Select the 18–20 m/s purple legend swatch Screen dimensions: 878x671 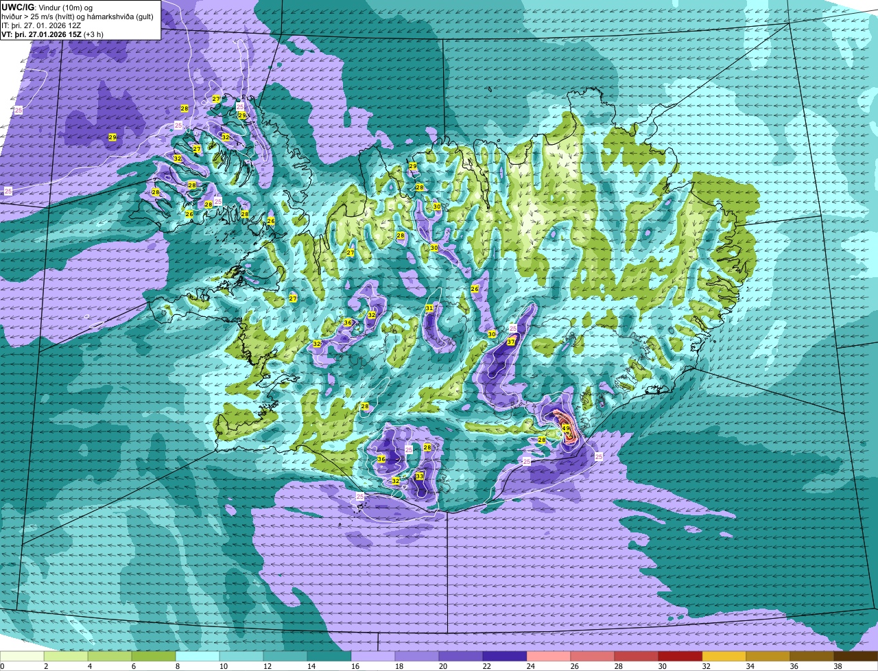[417, 657]
